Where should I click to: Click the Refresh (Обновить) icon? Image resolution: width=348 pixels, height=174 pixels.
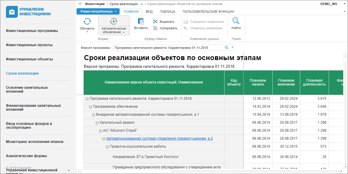click(87, 22)
